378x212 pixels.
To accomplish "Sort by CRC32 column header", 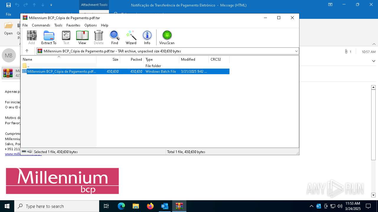I will click(x=219, y=59).
